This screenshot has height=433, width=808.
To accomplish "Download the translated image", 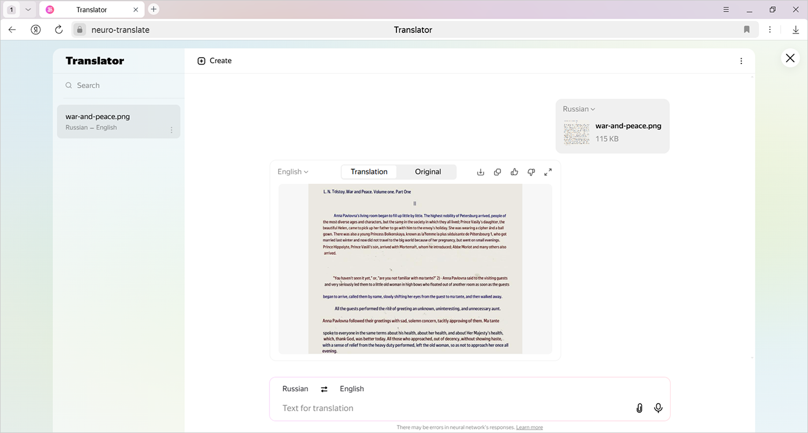I will [x=480, y=172].
